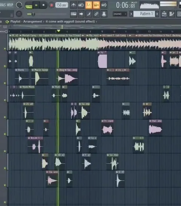Screen dimensions: 181x206
Task: Click the 150.000 tempo field
Action: click(61, 5)
